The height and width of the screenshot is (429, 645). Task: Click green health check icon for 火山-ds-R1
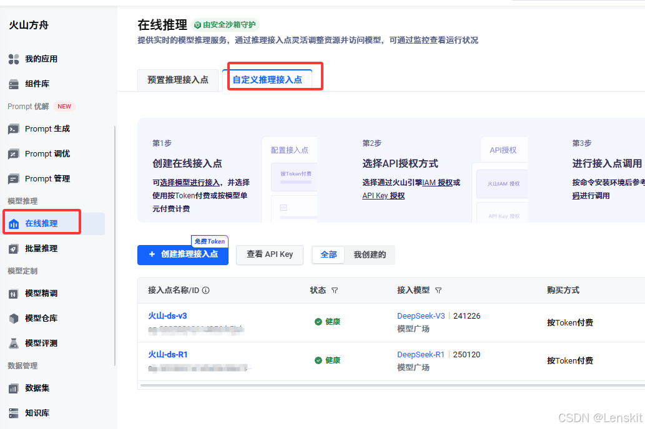[318, 360]
